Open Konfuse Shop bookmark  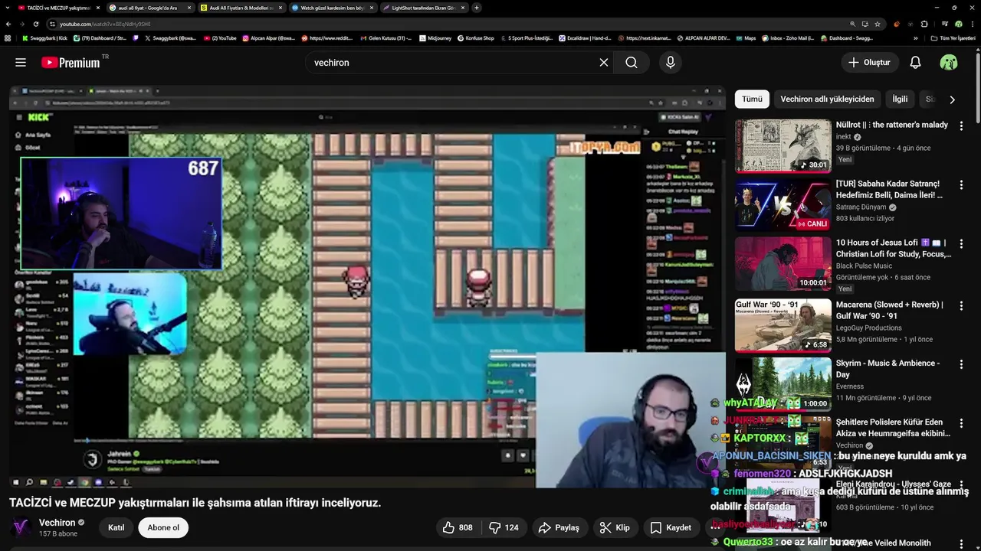[x=475, y=37]
